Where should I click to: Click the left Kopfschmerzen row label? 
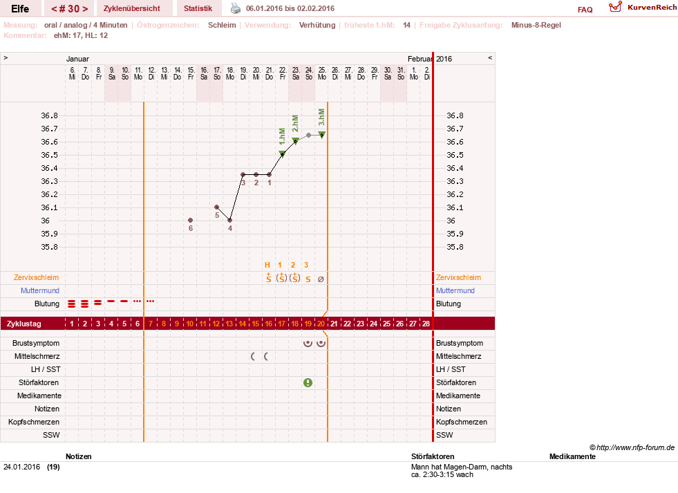coord(34,422)
